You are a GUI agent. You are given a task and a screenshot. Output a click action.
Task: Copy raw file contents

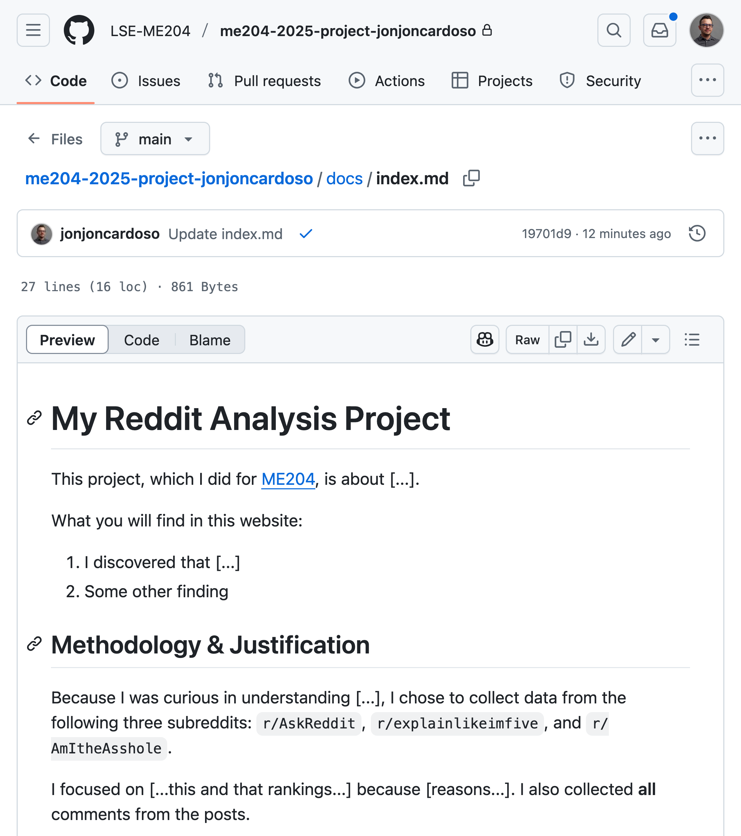tap(563, 339)
